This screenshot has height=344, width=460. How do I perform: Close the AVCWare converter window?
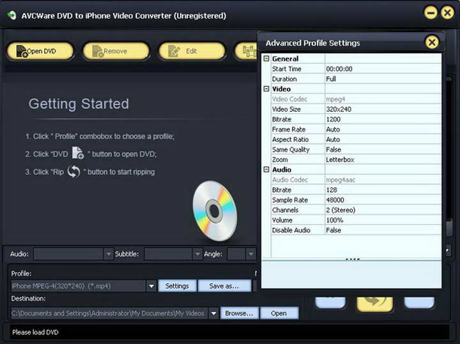coord(447,13)
